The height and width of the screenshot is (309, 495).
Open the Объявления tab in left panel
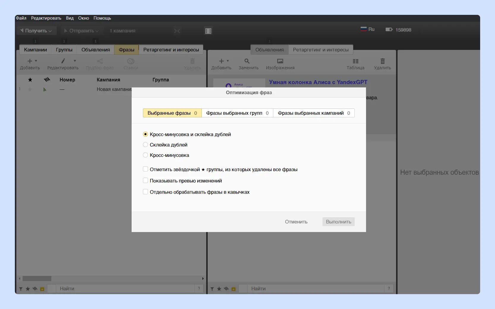coord(96,50)
